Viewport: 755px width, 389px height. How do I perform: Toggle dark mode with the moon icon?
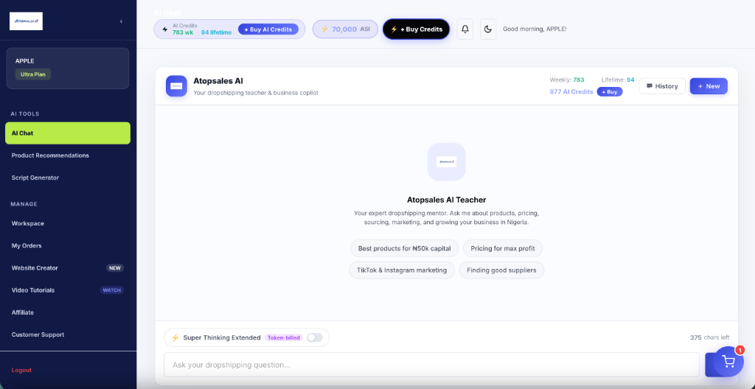488,29
